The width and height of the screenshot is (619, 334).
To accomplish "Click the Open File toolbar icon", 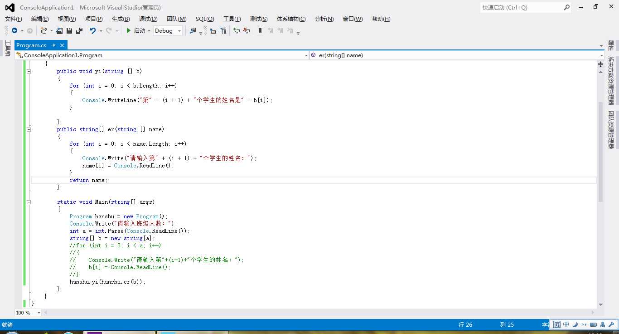I will pos(59,31).
